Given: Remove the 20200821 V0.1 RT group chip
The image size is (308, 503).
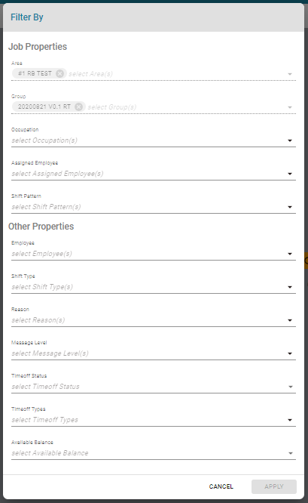Looking at the screenshot, I should 78,106.
